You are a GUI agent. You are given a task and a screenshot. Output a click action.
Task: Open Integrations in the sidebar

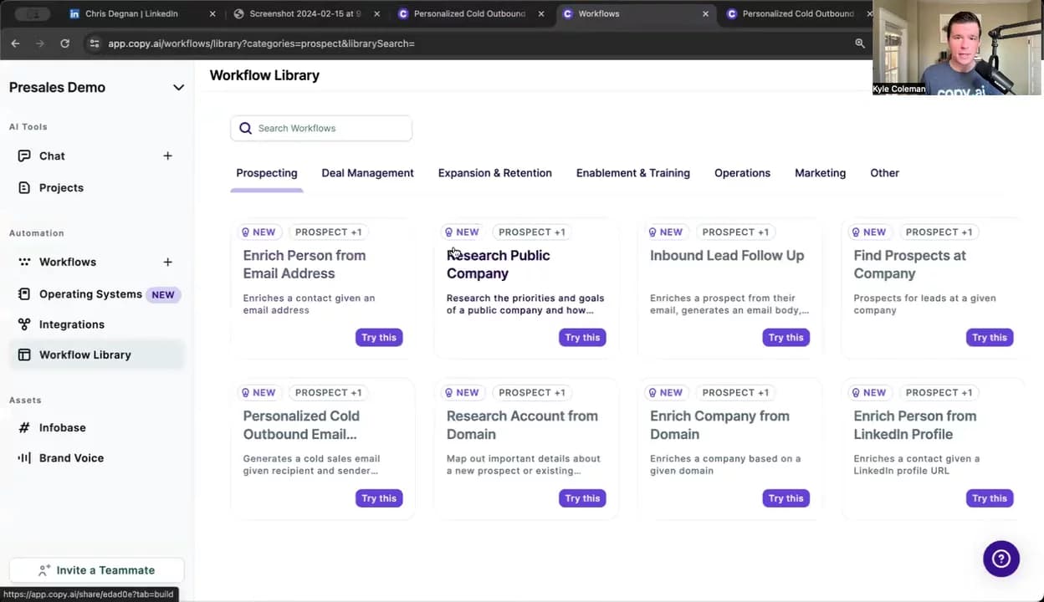pos(72,324)
